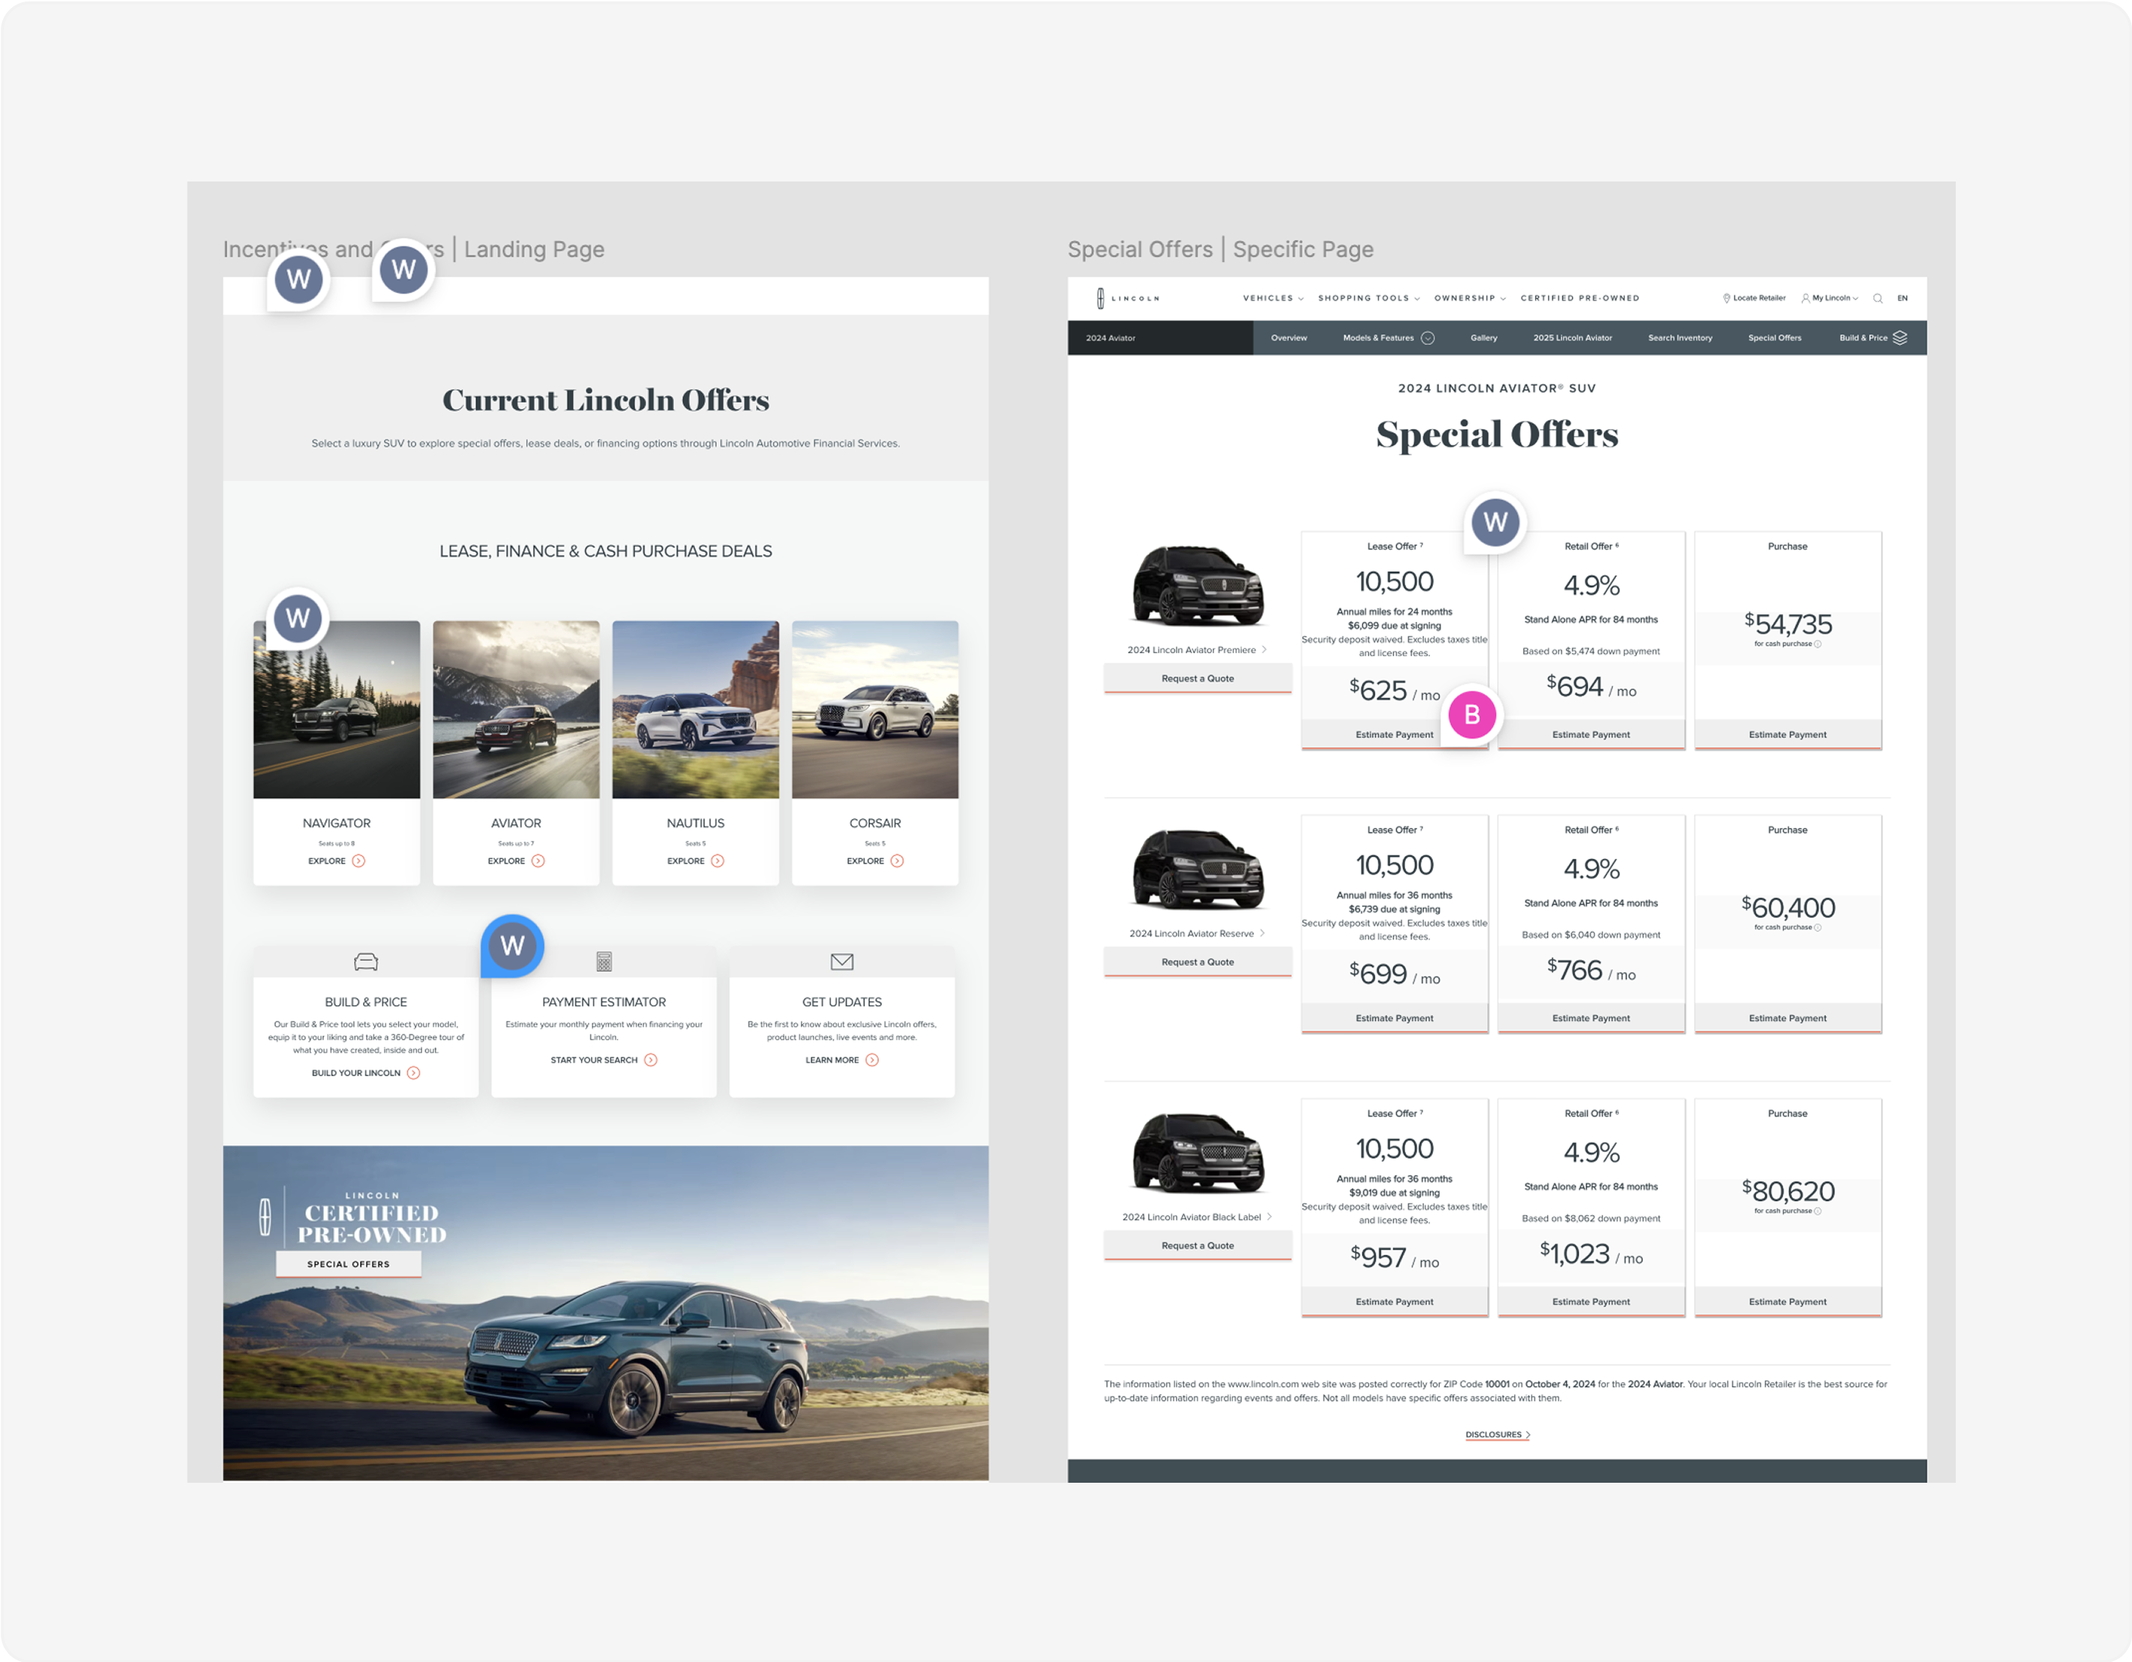The image size is (2132, 1662).
Task: Click the envelope icon above Get Updates
Action: pos(841,961)
